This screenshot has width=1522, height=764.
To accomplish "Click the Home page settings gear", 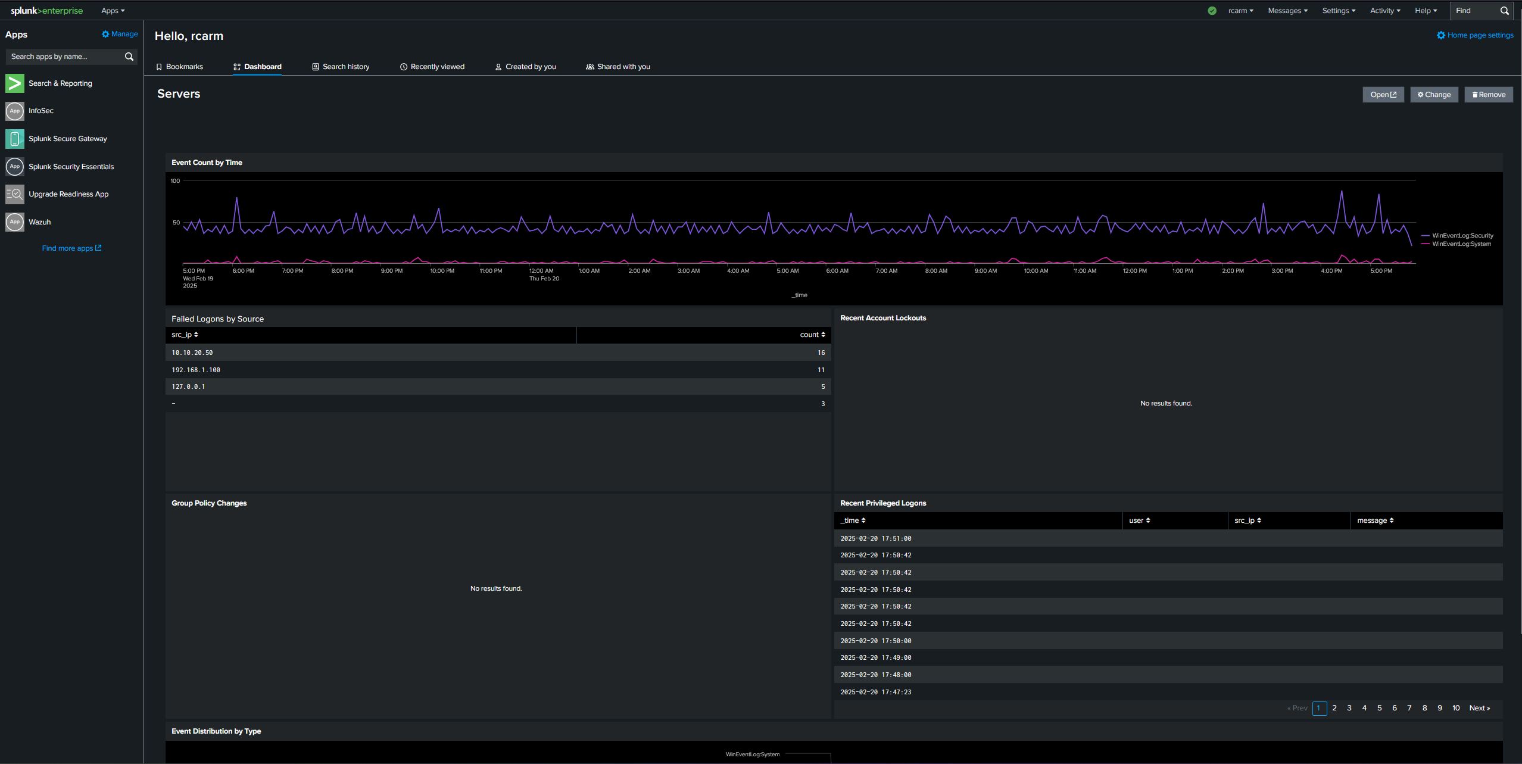I will [x=1442, y=35].
